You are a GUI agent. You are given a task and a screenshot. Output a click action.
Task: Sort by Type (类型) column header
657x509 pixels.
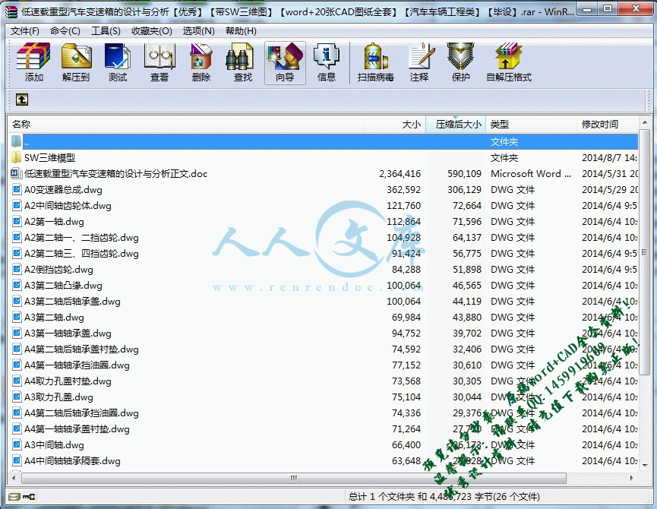pos(532,124)
